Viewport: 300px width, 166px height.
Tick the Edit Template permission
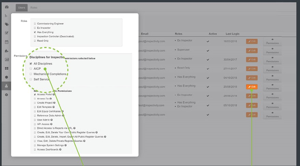coord(35,107)
